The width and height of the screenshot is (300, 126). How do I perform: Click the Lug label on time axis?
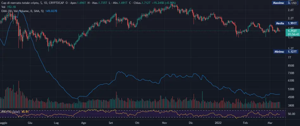click(57, 123)
